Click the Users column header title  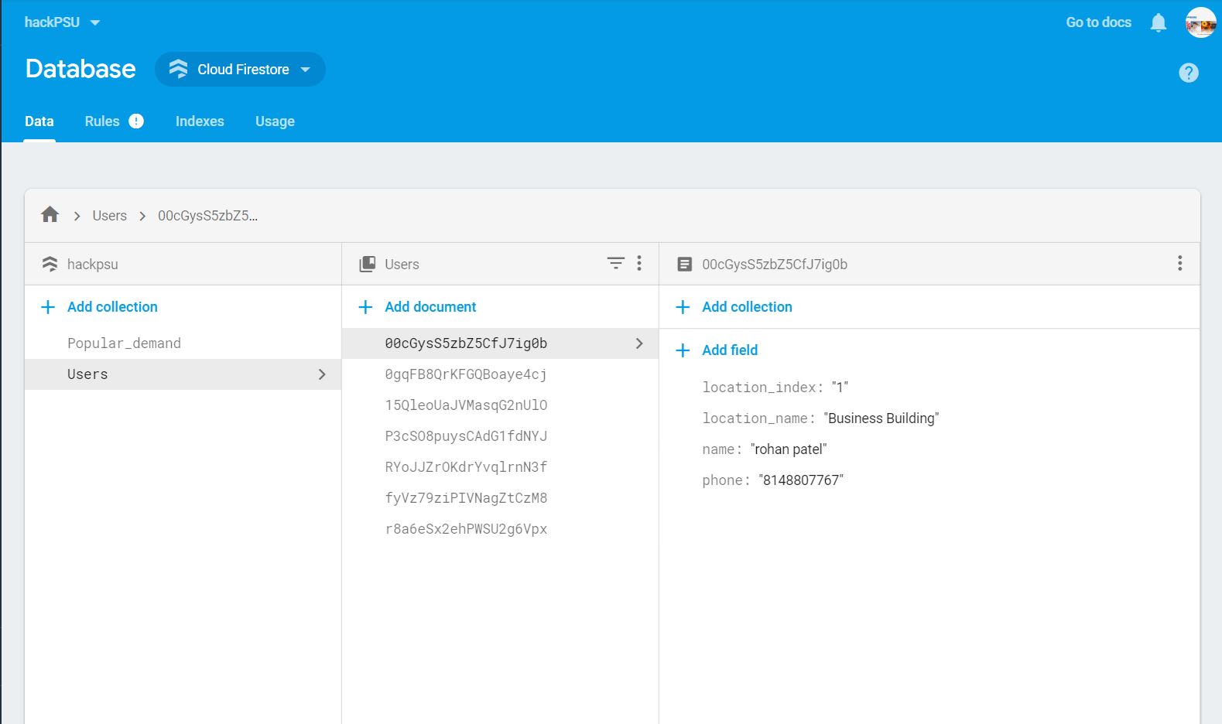402,264
